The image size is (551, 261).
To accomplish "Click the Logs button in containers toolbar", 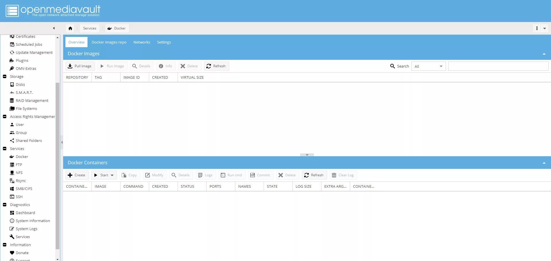I will [206, 175].
